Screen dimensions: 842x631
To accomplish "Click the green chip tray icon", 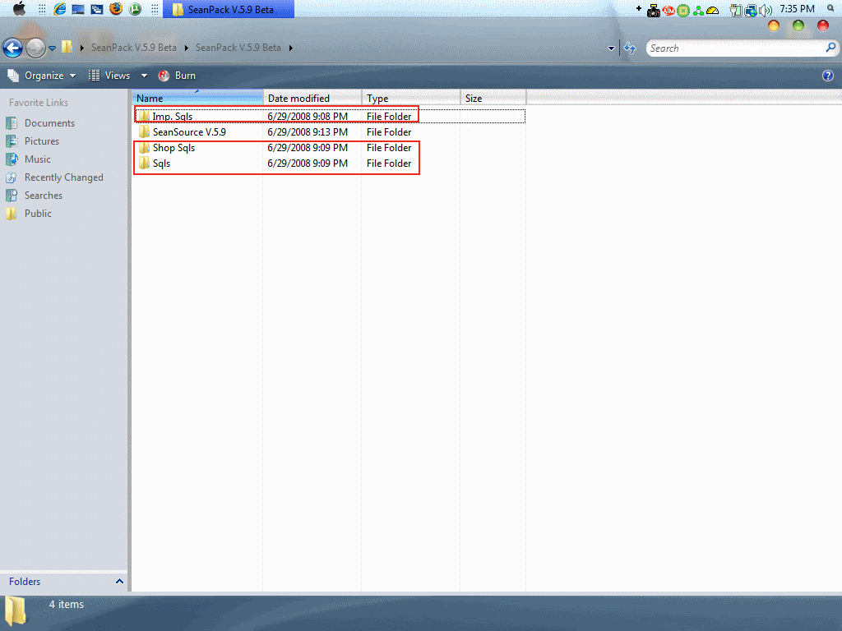I will click(683, 11).
